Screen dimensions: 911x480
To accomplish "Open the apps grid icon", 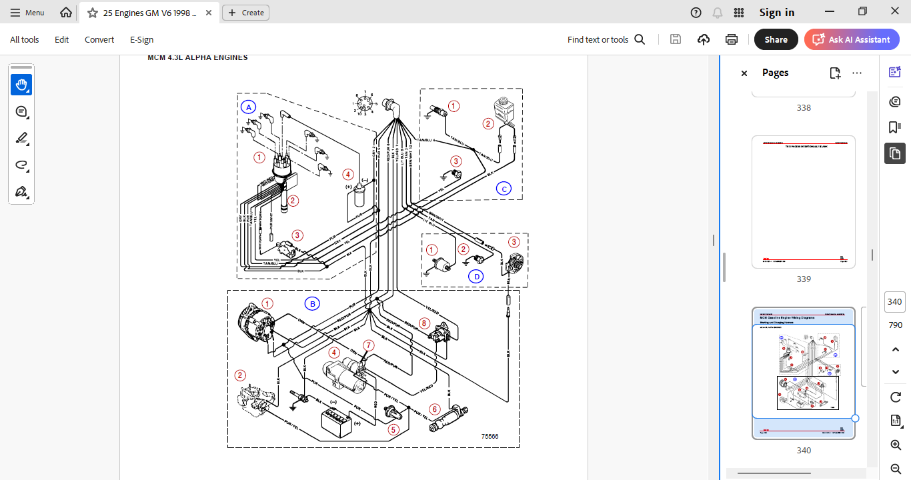I will click(x=739, y=13).
